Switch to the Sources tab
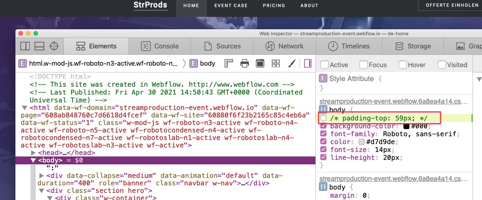482x200 pixels. point(222,46)
